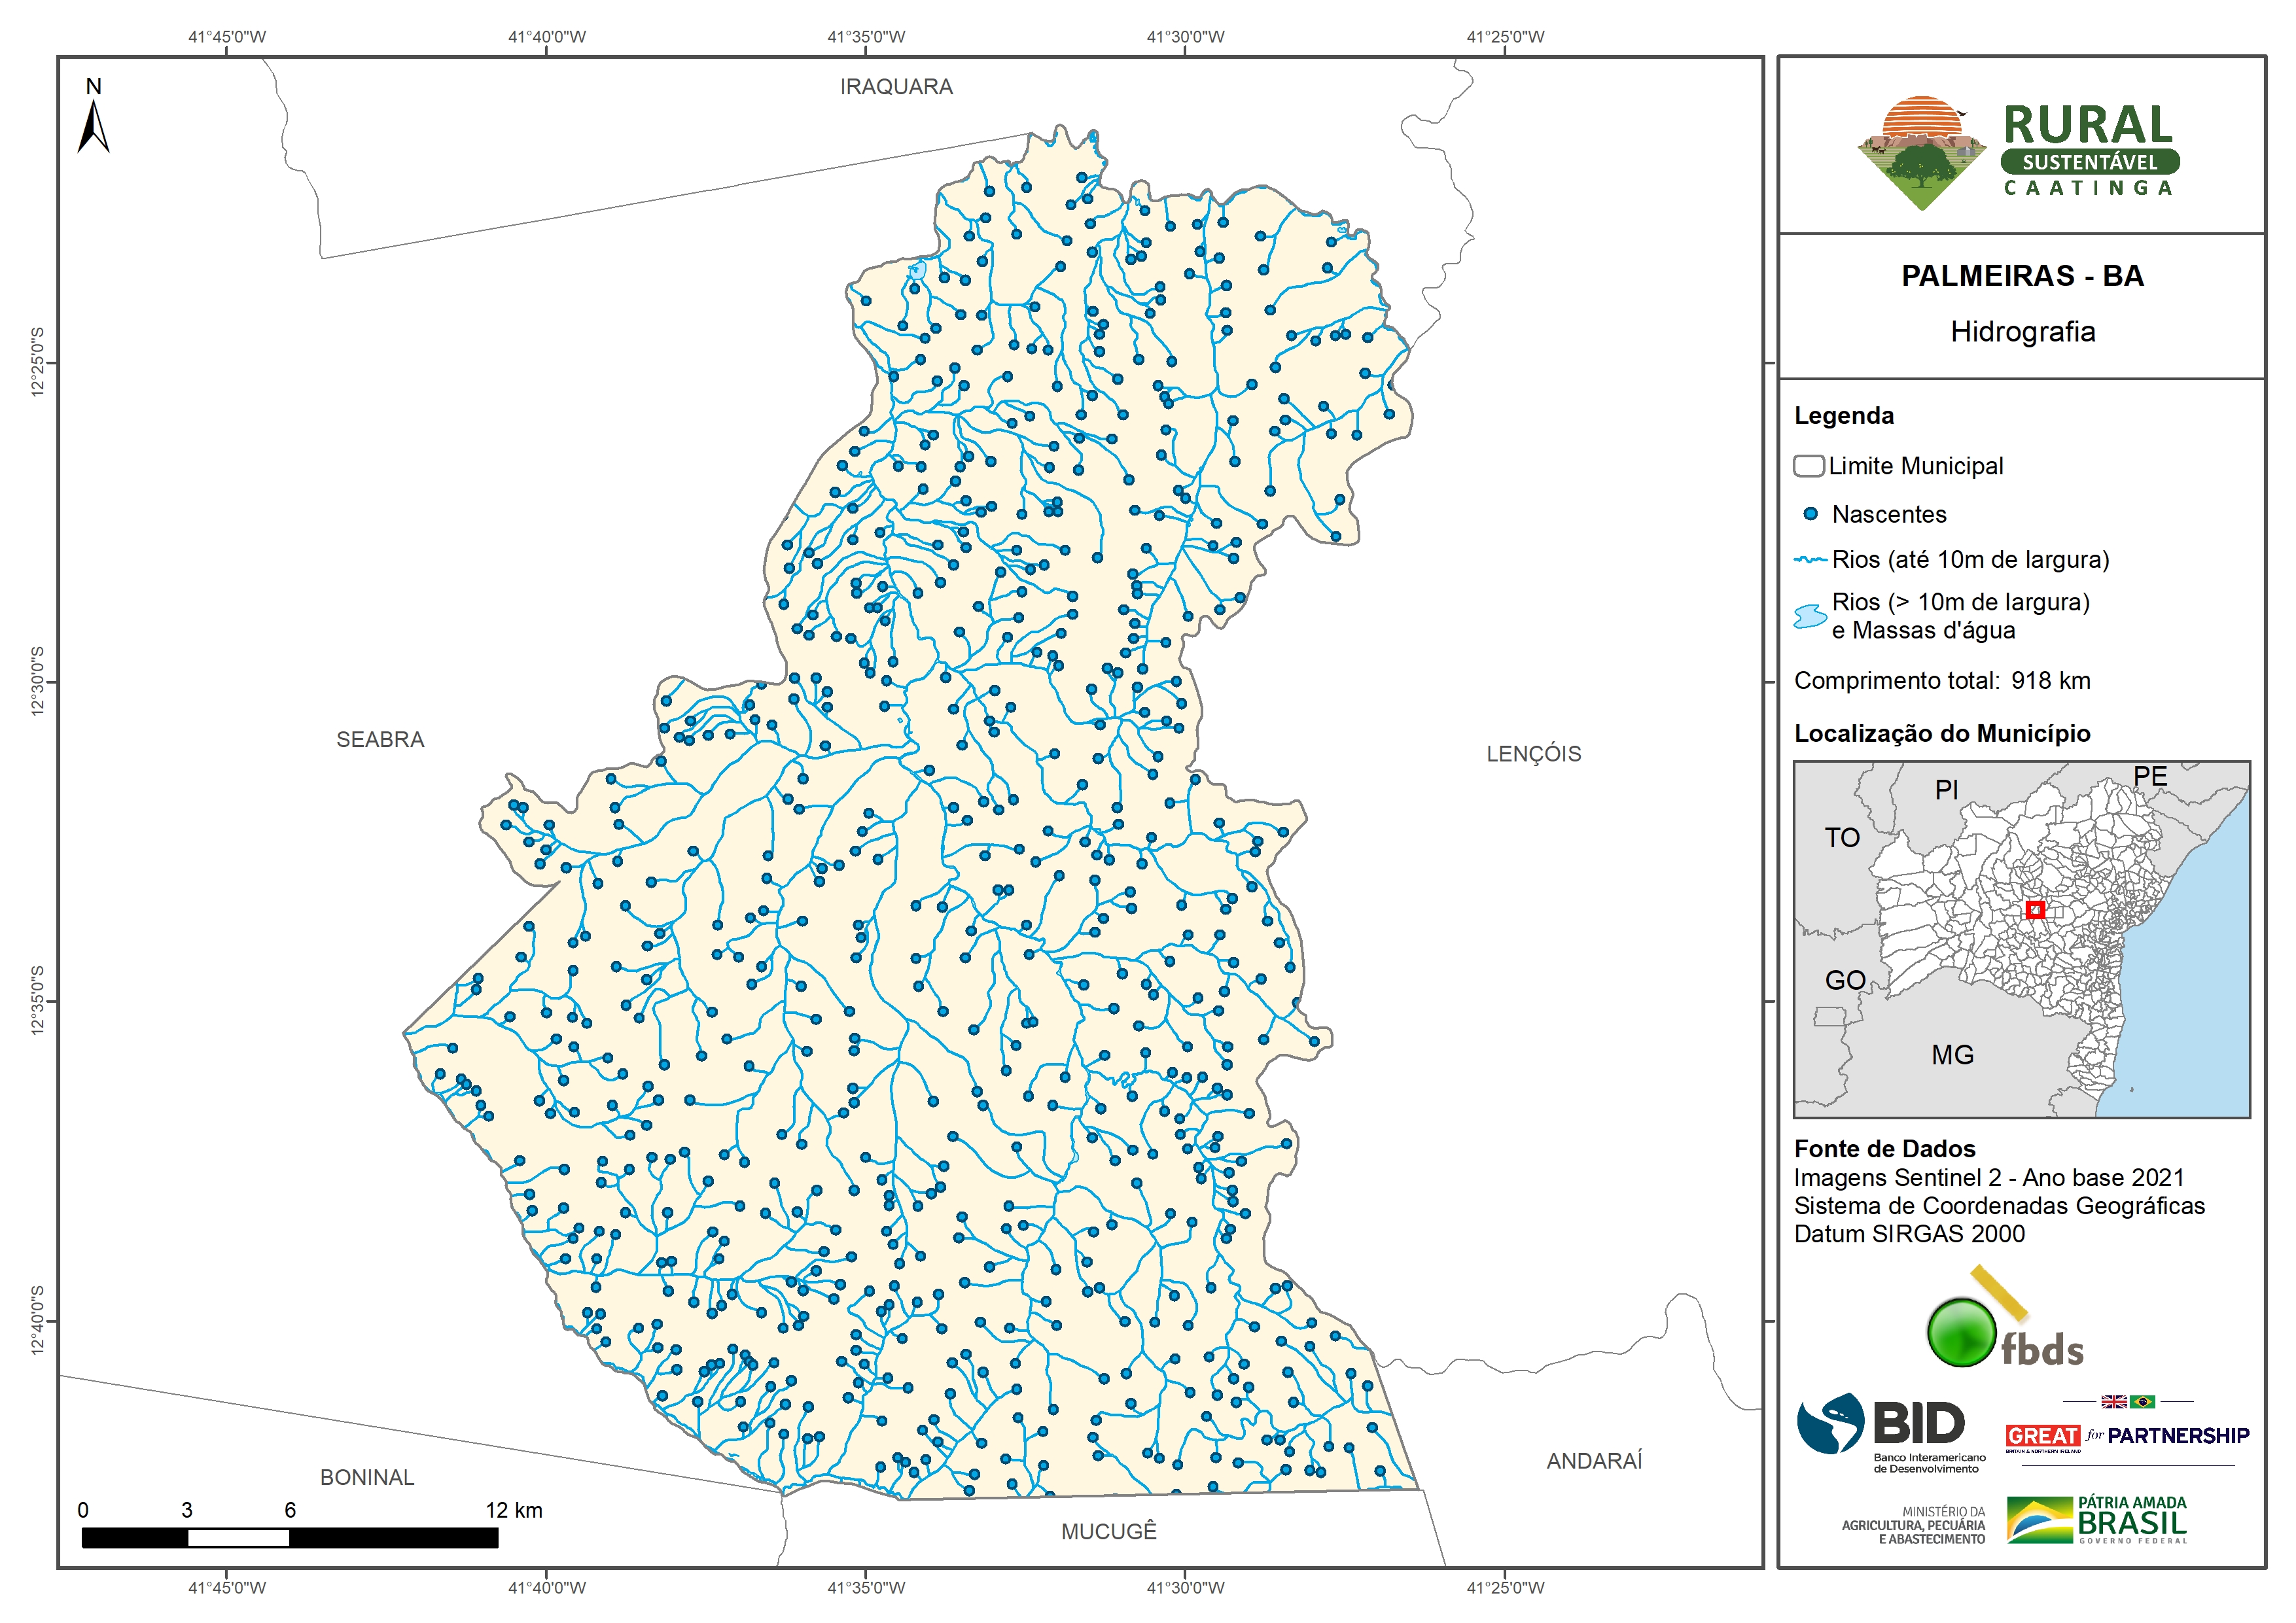This screenshot has height=1623, width=2296.
Task: Click the ANDARAÍ municipality label
Action: click(1594, 1461)
